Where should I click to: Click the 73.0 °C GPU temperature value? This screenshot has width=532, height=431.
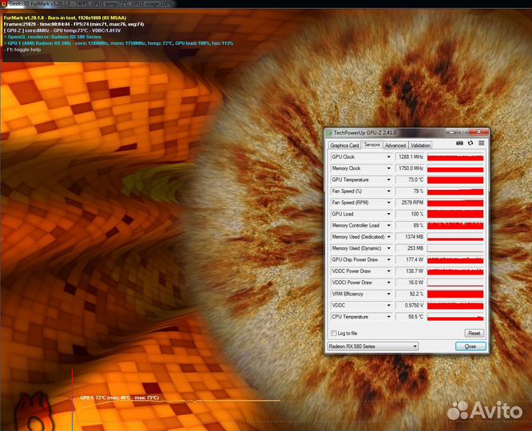tap(410, 180)
